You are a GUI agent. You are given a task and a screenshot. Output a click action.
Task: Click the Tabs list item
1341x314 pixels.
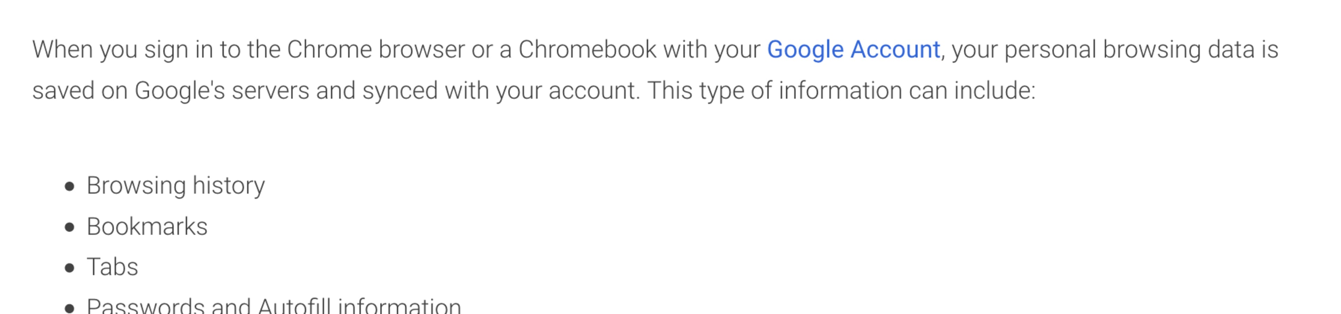(112, 267)
